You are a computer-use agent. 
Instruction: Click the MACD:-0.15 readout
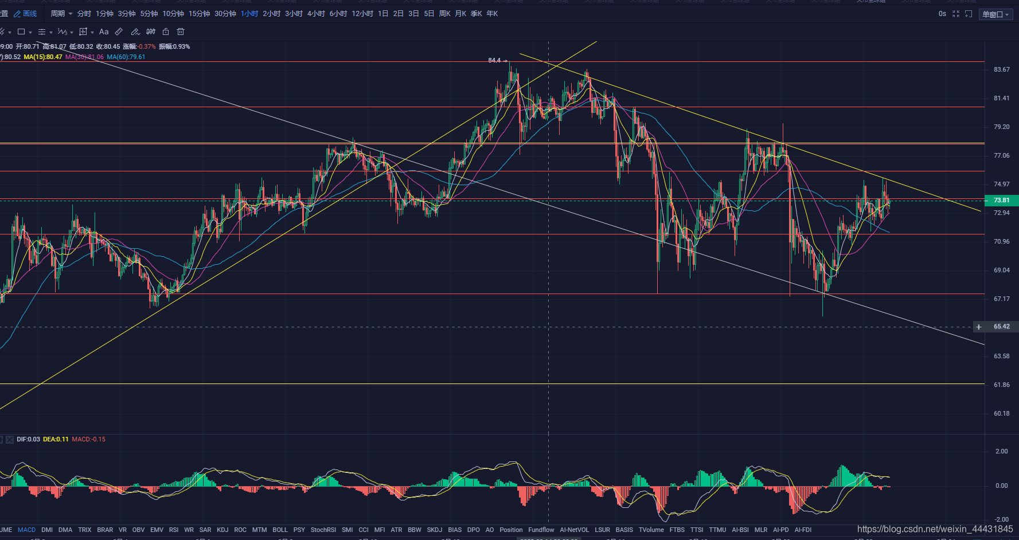point(88,440)
